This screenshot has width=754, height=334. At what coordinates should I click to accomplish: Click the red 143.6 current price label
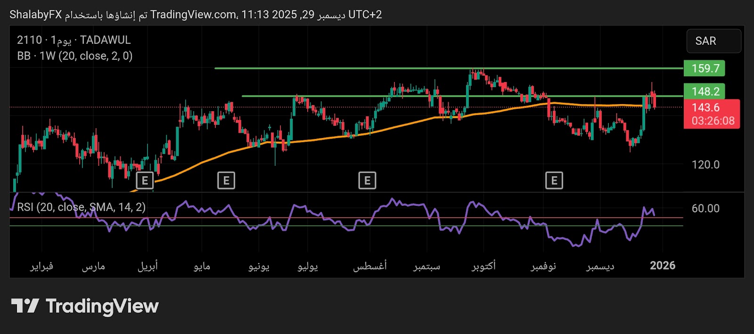click(x=705, y=107)
